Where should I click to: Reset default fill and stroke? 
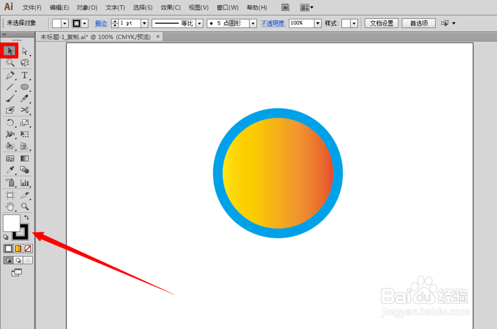(5, 237)
